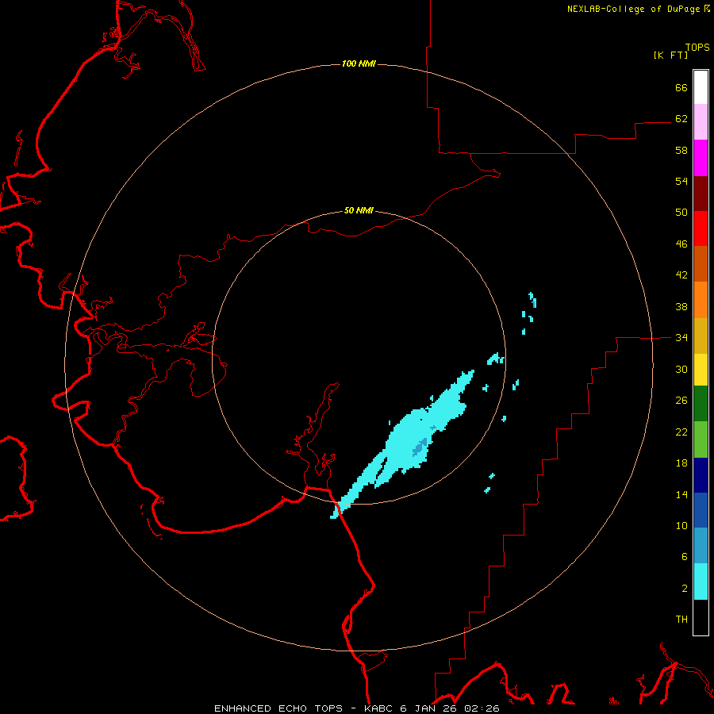Click the '6 JAN 26' date text
714x714 pixels.
(428, 708)
